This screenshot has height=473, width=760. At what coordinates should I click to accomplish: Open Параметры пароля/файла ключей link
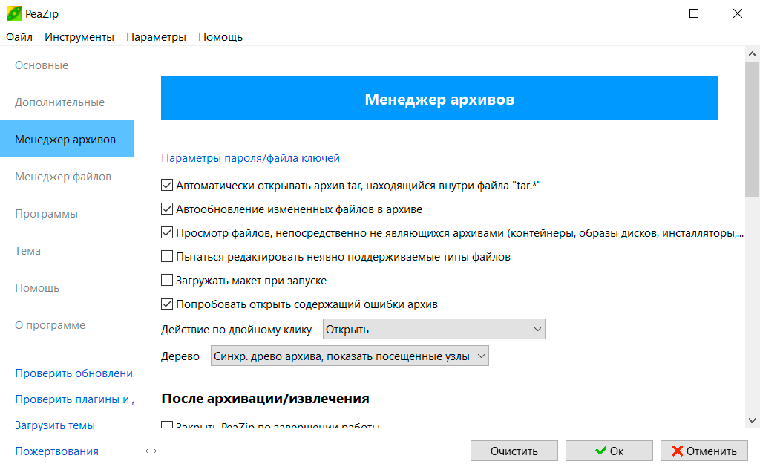(251, 158)
